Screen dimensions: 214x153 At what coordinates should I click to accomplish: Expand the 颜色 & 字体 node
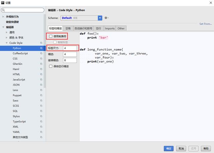point(7,38)
